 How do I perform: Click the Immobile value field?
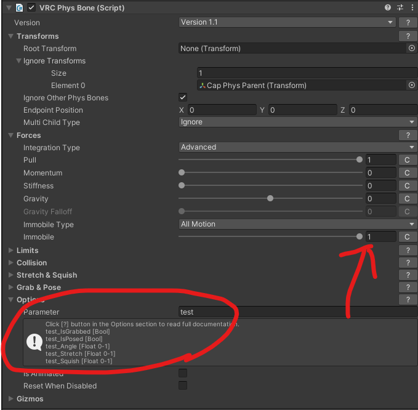pos(381,237)
